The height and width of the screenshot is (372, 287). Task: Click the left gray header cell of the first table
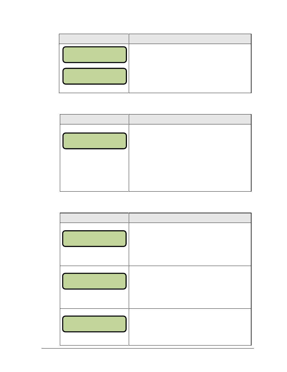[x=94, y=39]
